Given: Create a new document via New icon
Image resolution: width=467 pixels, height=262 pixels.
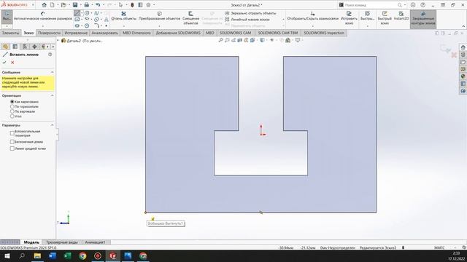Looking at the screenshot, I should (x=52, y=5).
